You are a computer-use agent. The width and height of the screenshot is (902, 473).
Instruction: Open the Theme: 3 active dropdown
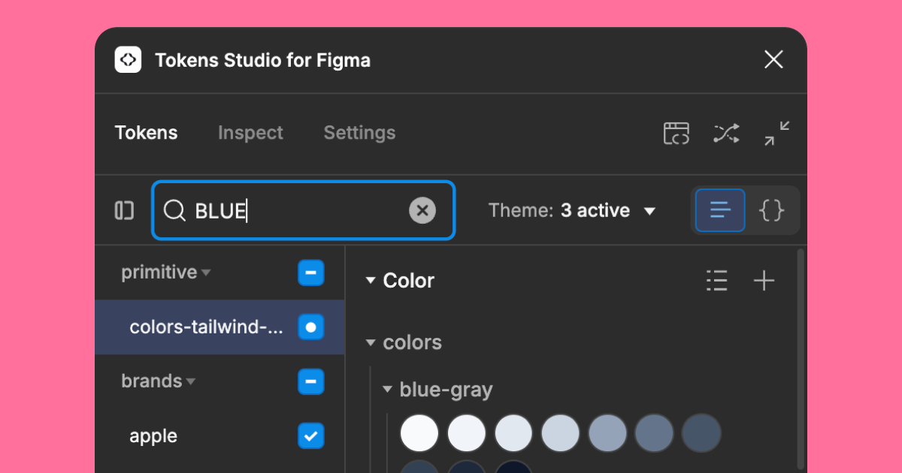coord(574,210)
